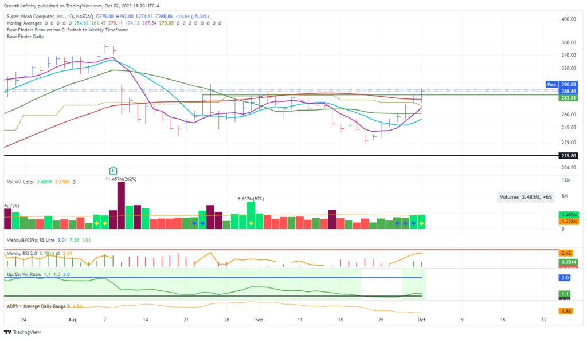The width and height of the screenshot is (587, 339).
Task: Click the yellow diamond under the 6.637M bar
Action: 251,223
